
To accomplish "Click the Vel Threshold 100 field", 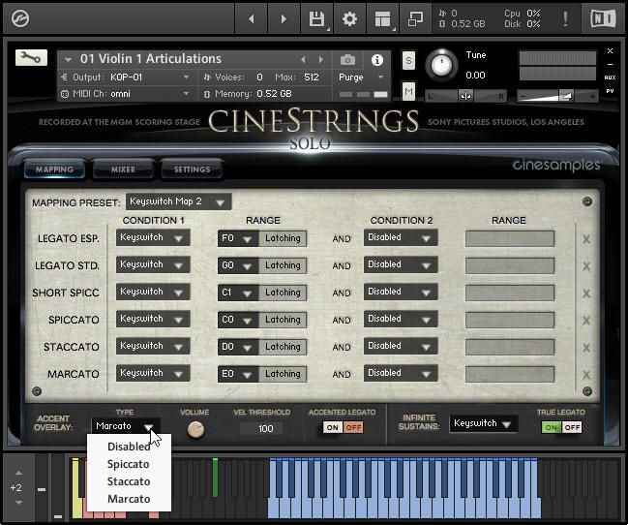I will point(261,428).
